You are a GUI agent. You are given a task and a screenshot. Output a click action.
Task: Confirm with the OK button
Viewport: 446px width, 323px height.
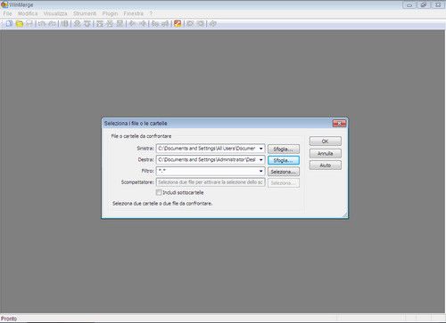[x=326, y=141]
